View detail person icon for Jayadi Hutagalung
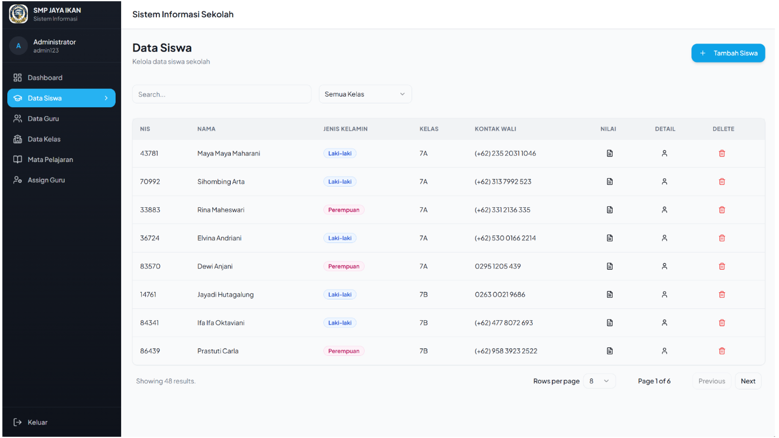Image resolution: width=779 pixels, height=438 pixels. tap(665, 294)
